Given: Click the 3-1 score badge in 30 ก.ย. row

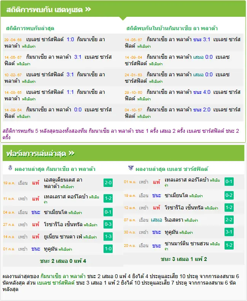Looking at the screenshot, I should click(229, 232).
